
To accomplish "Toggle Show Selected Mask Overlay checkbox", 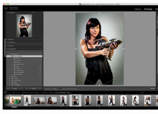I will pyautogui.click(x=61, y=89).
